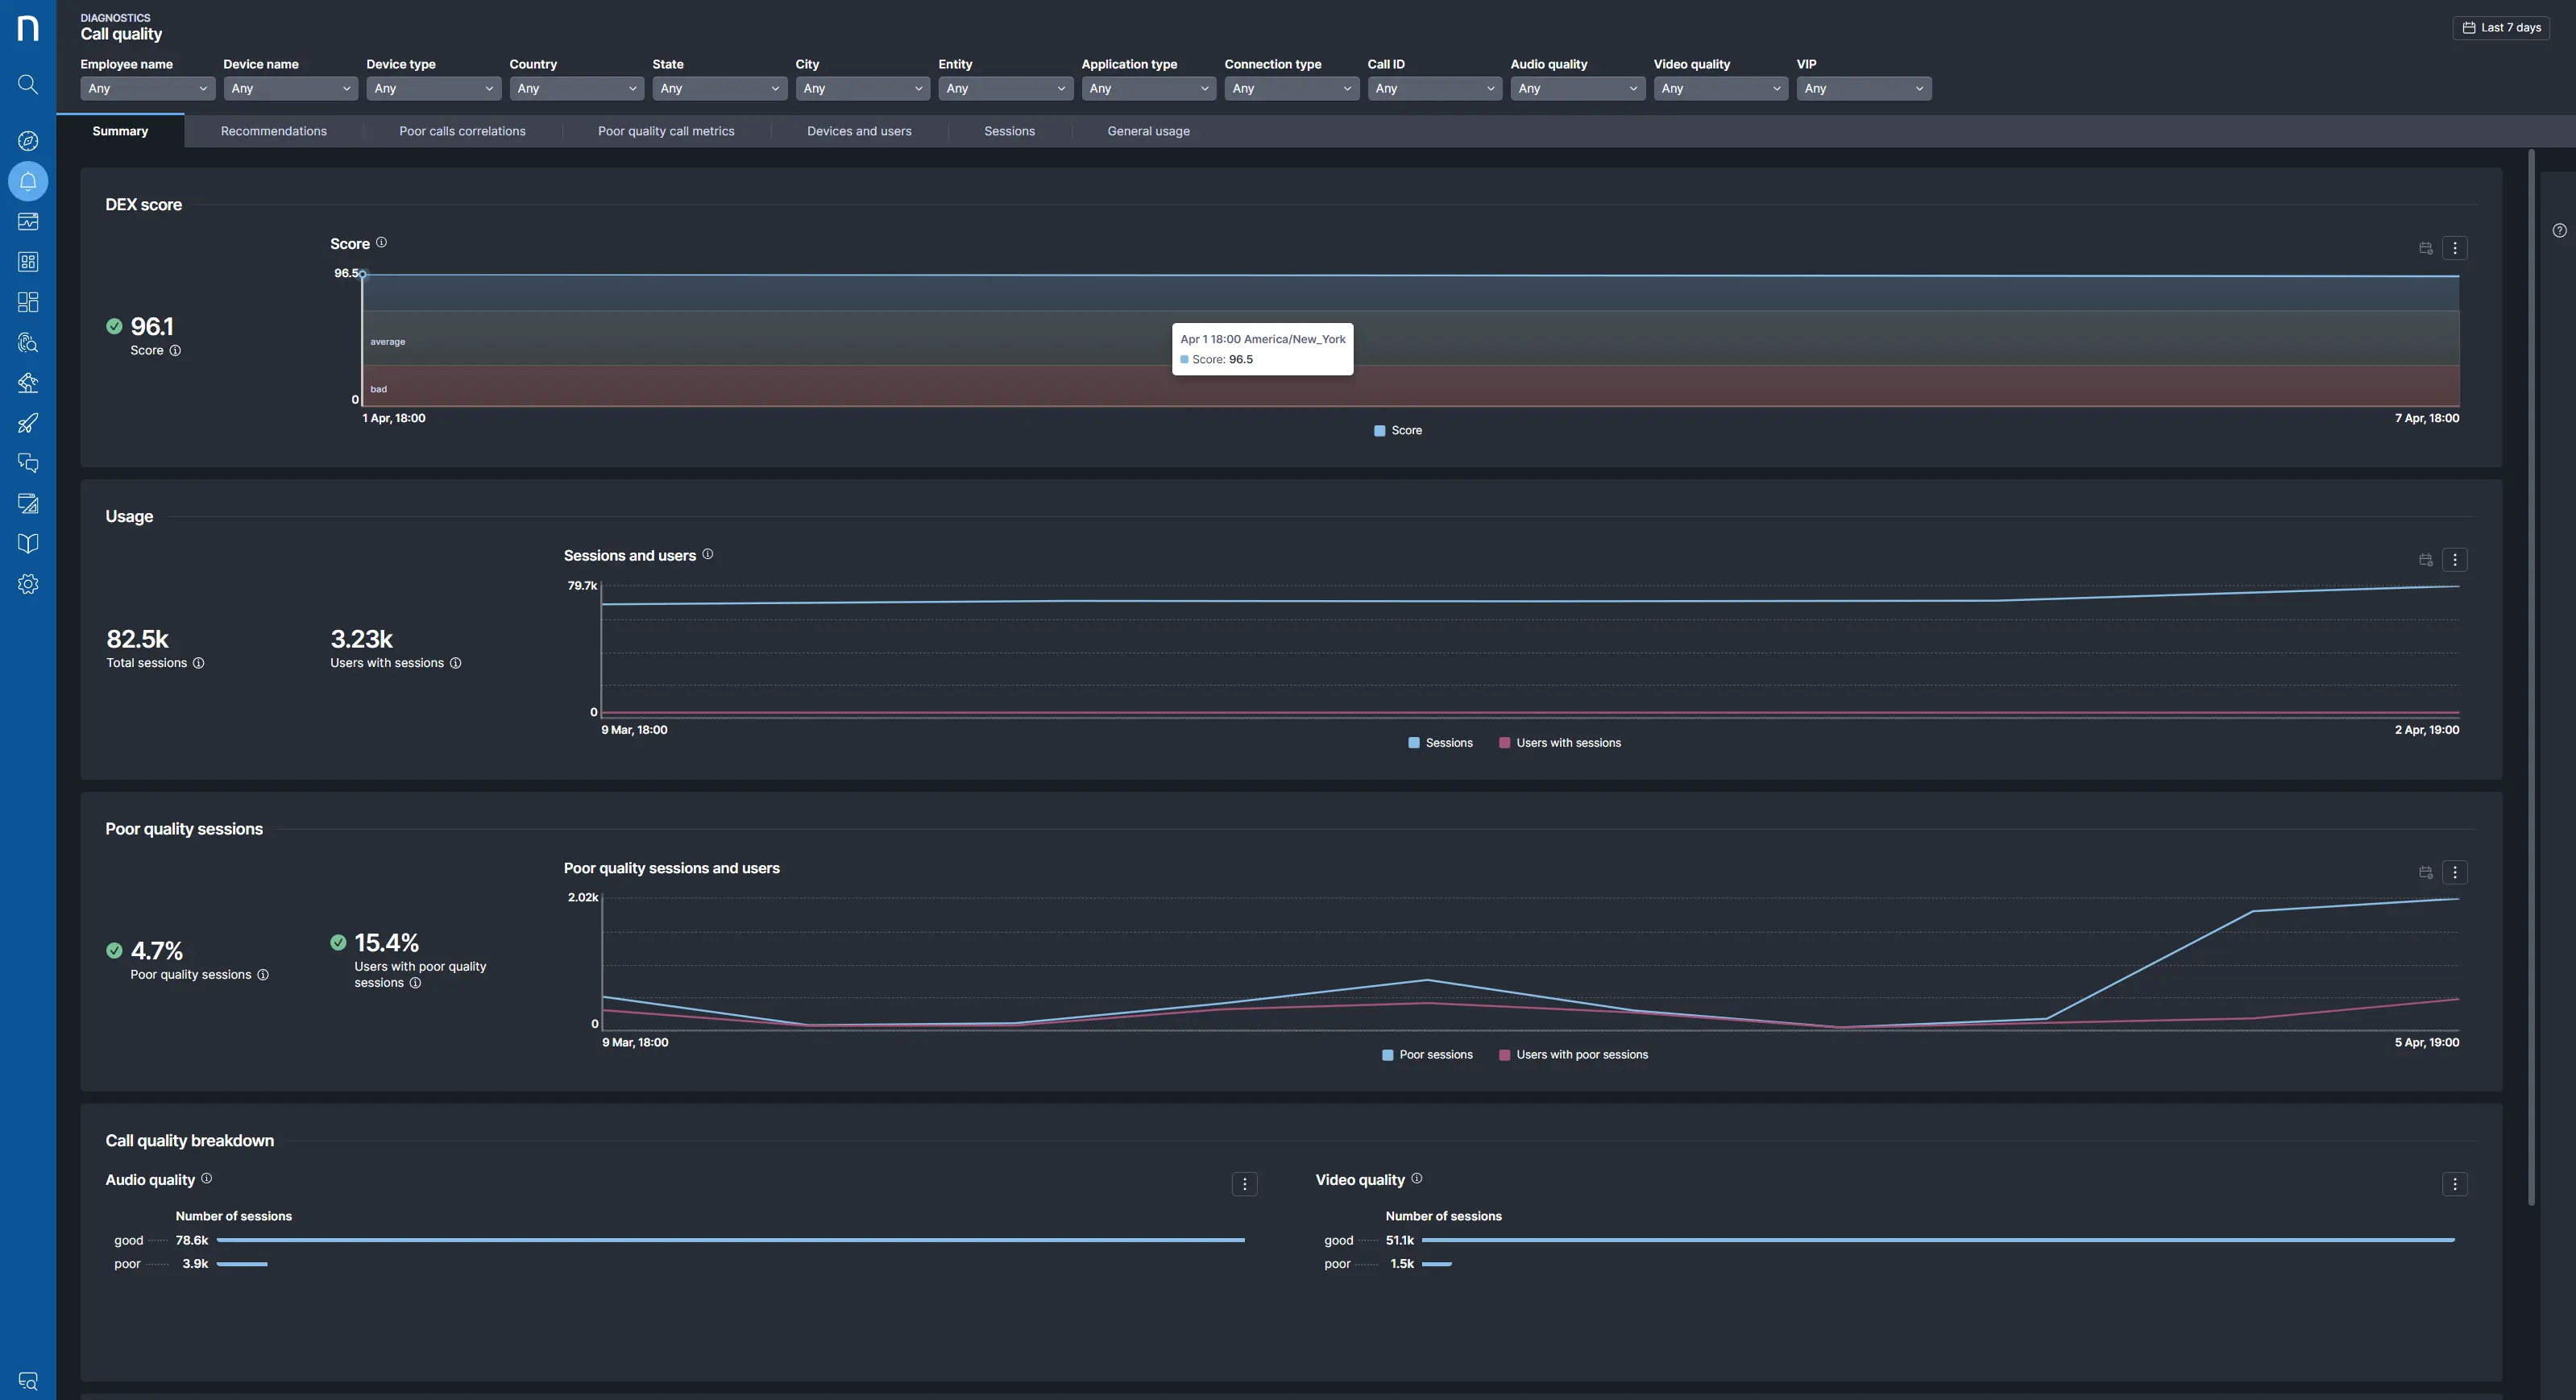Click the Audio quality good sessions bar
2576x1400 pixels.
[730, 1240]
